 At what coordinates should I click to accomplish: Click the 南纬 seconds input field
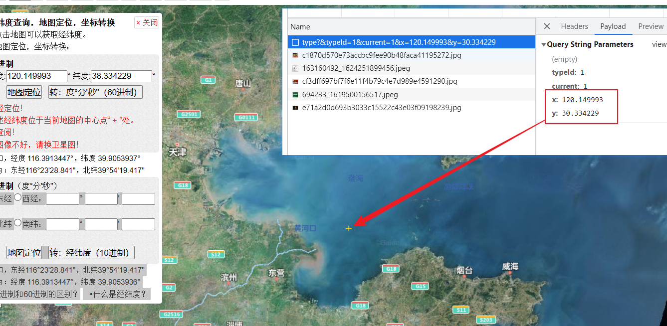pyautogui.click(x=139, y=224)
